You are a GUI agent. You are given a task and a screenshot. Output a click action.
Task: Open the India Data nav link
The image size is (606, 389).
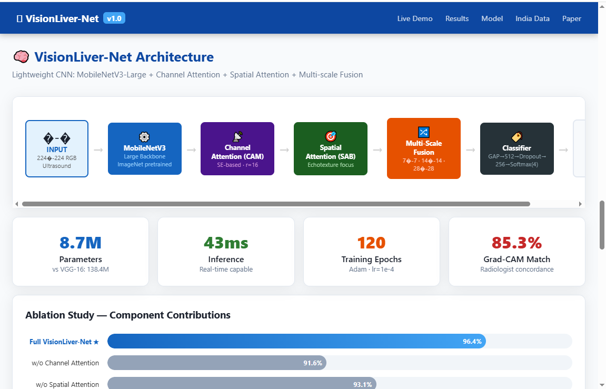[x=532, y=18]
